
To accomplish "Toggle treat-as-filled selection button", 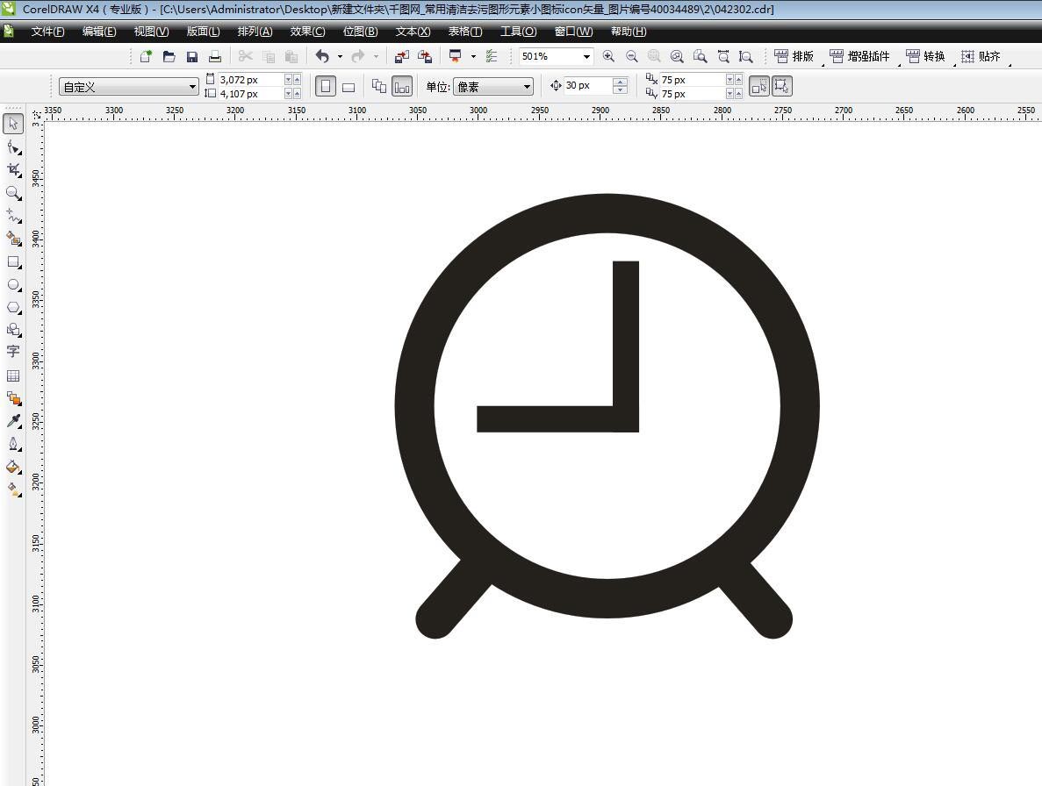I will click(759, 86).
